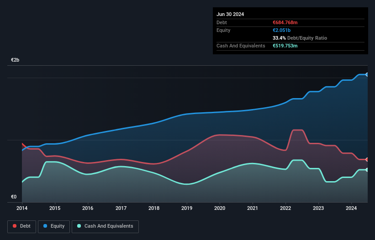The width and height of the screenshot is (375, 240).
Task: Select the 2018 axis label
Action: [154, 208]
